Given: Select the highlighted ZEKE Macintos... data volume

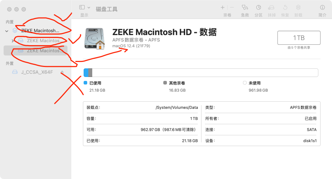Looking at the screenshot, I should click(36, 51).
